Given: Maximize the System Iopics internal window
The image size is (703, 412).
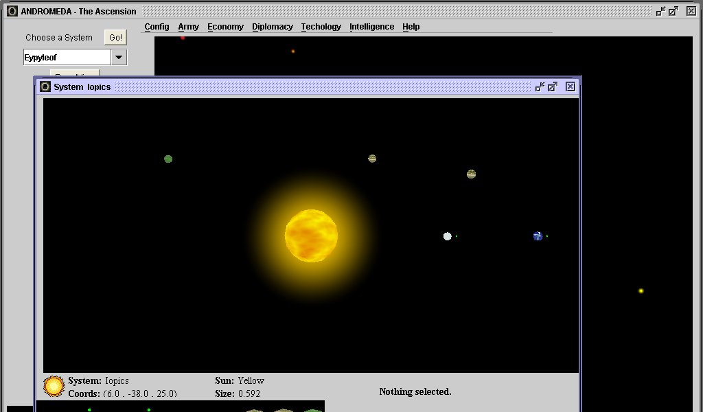Looking at the screenshot, I should click(553, 87).
